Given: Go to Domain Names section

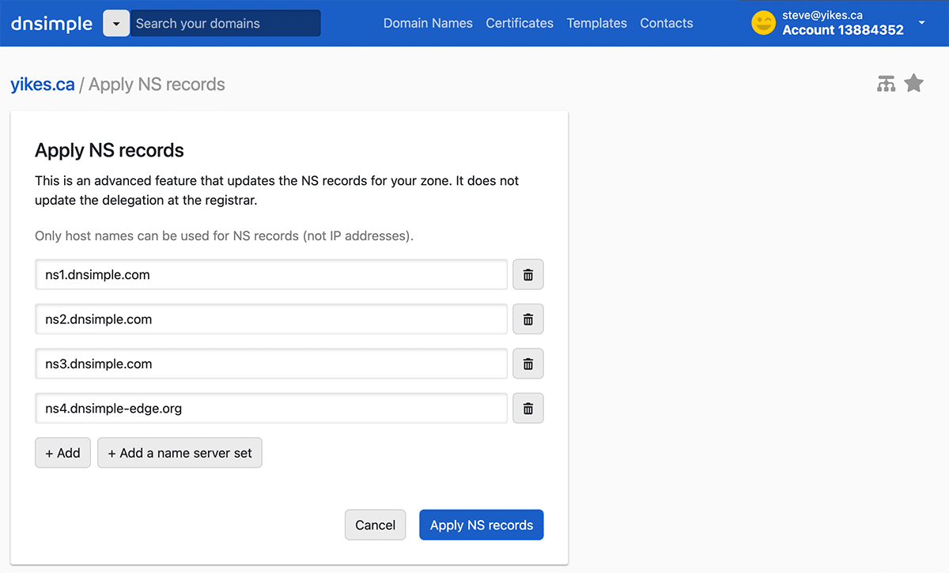Looking at the screenshot, I should [x=428, y=23].
